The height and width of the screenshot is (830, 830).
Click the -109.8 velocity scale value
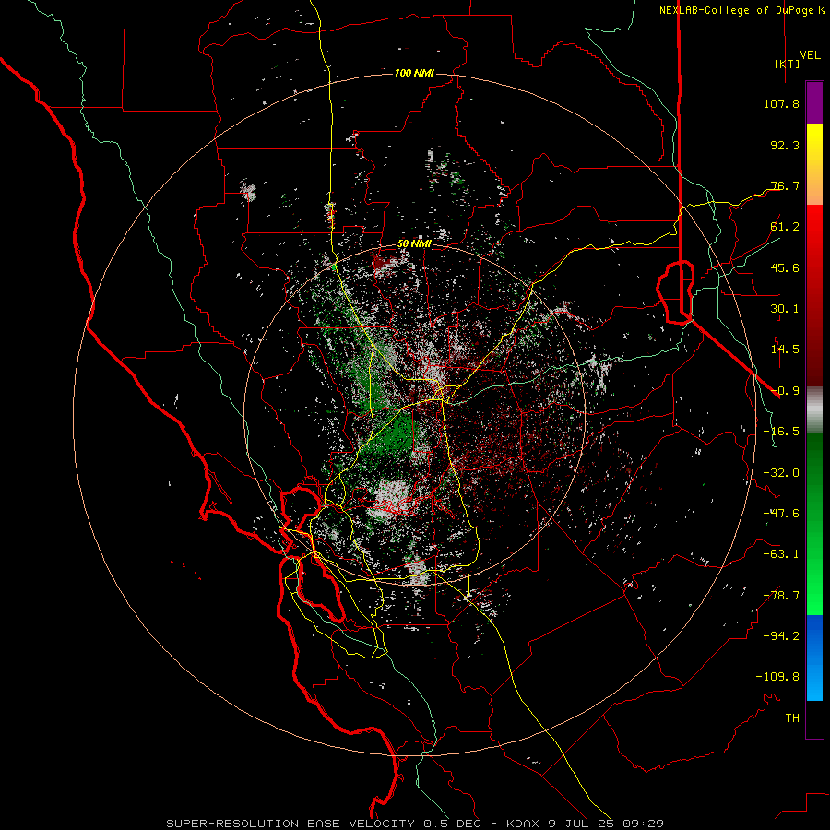pyautogui.click(x=777, y=677)
